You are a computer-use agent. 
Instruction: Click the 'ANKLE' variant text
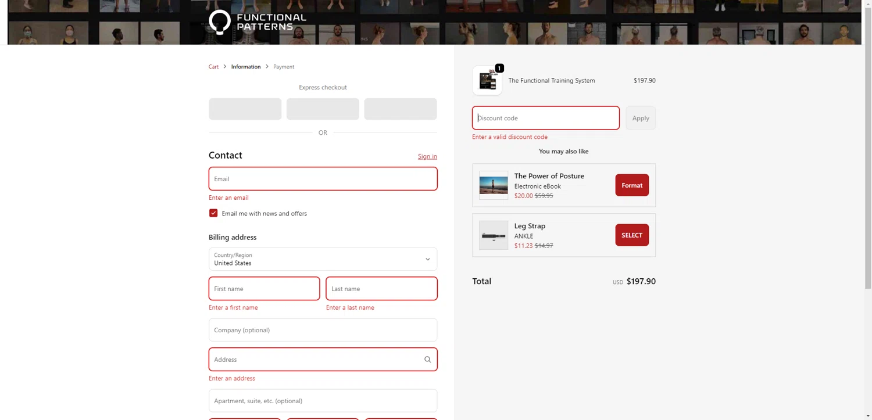(x=524, y=236)
